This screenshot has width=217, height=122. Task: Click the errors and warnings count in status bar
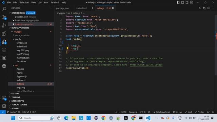point(29,112)
